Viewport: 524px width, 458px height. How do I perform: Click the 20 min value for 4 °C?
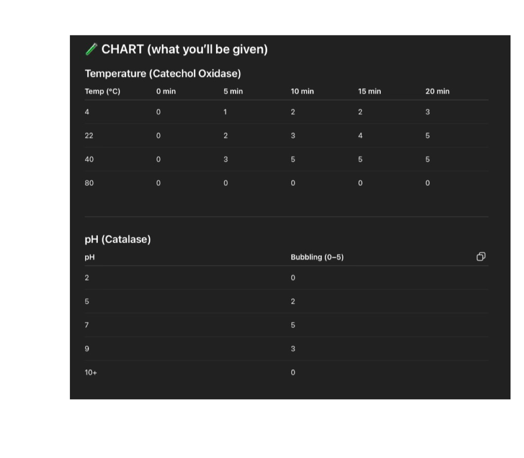coord(427,112)
